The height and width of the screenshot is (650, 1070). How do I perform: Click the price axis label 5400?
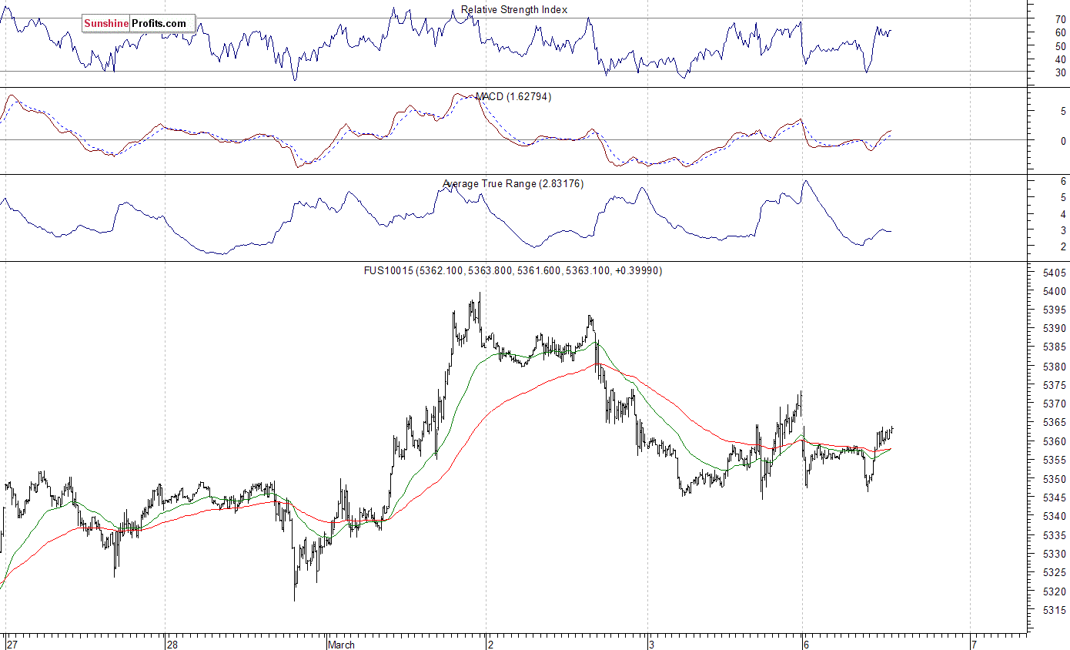coord(1055,292)
